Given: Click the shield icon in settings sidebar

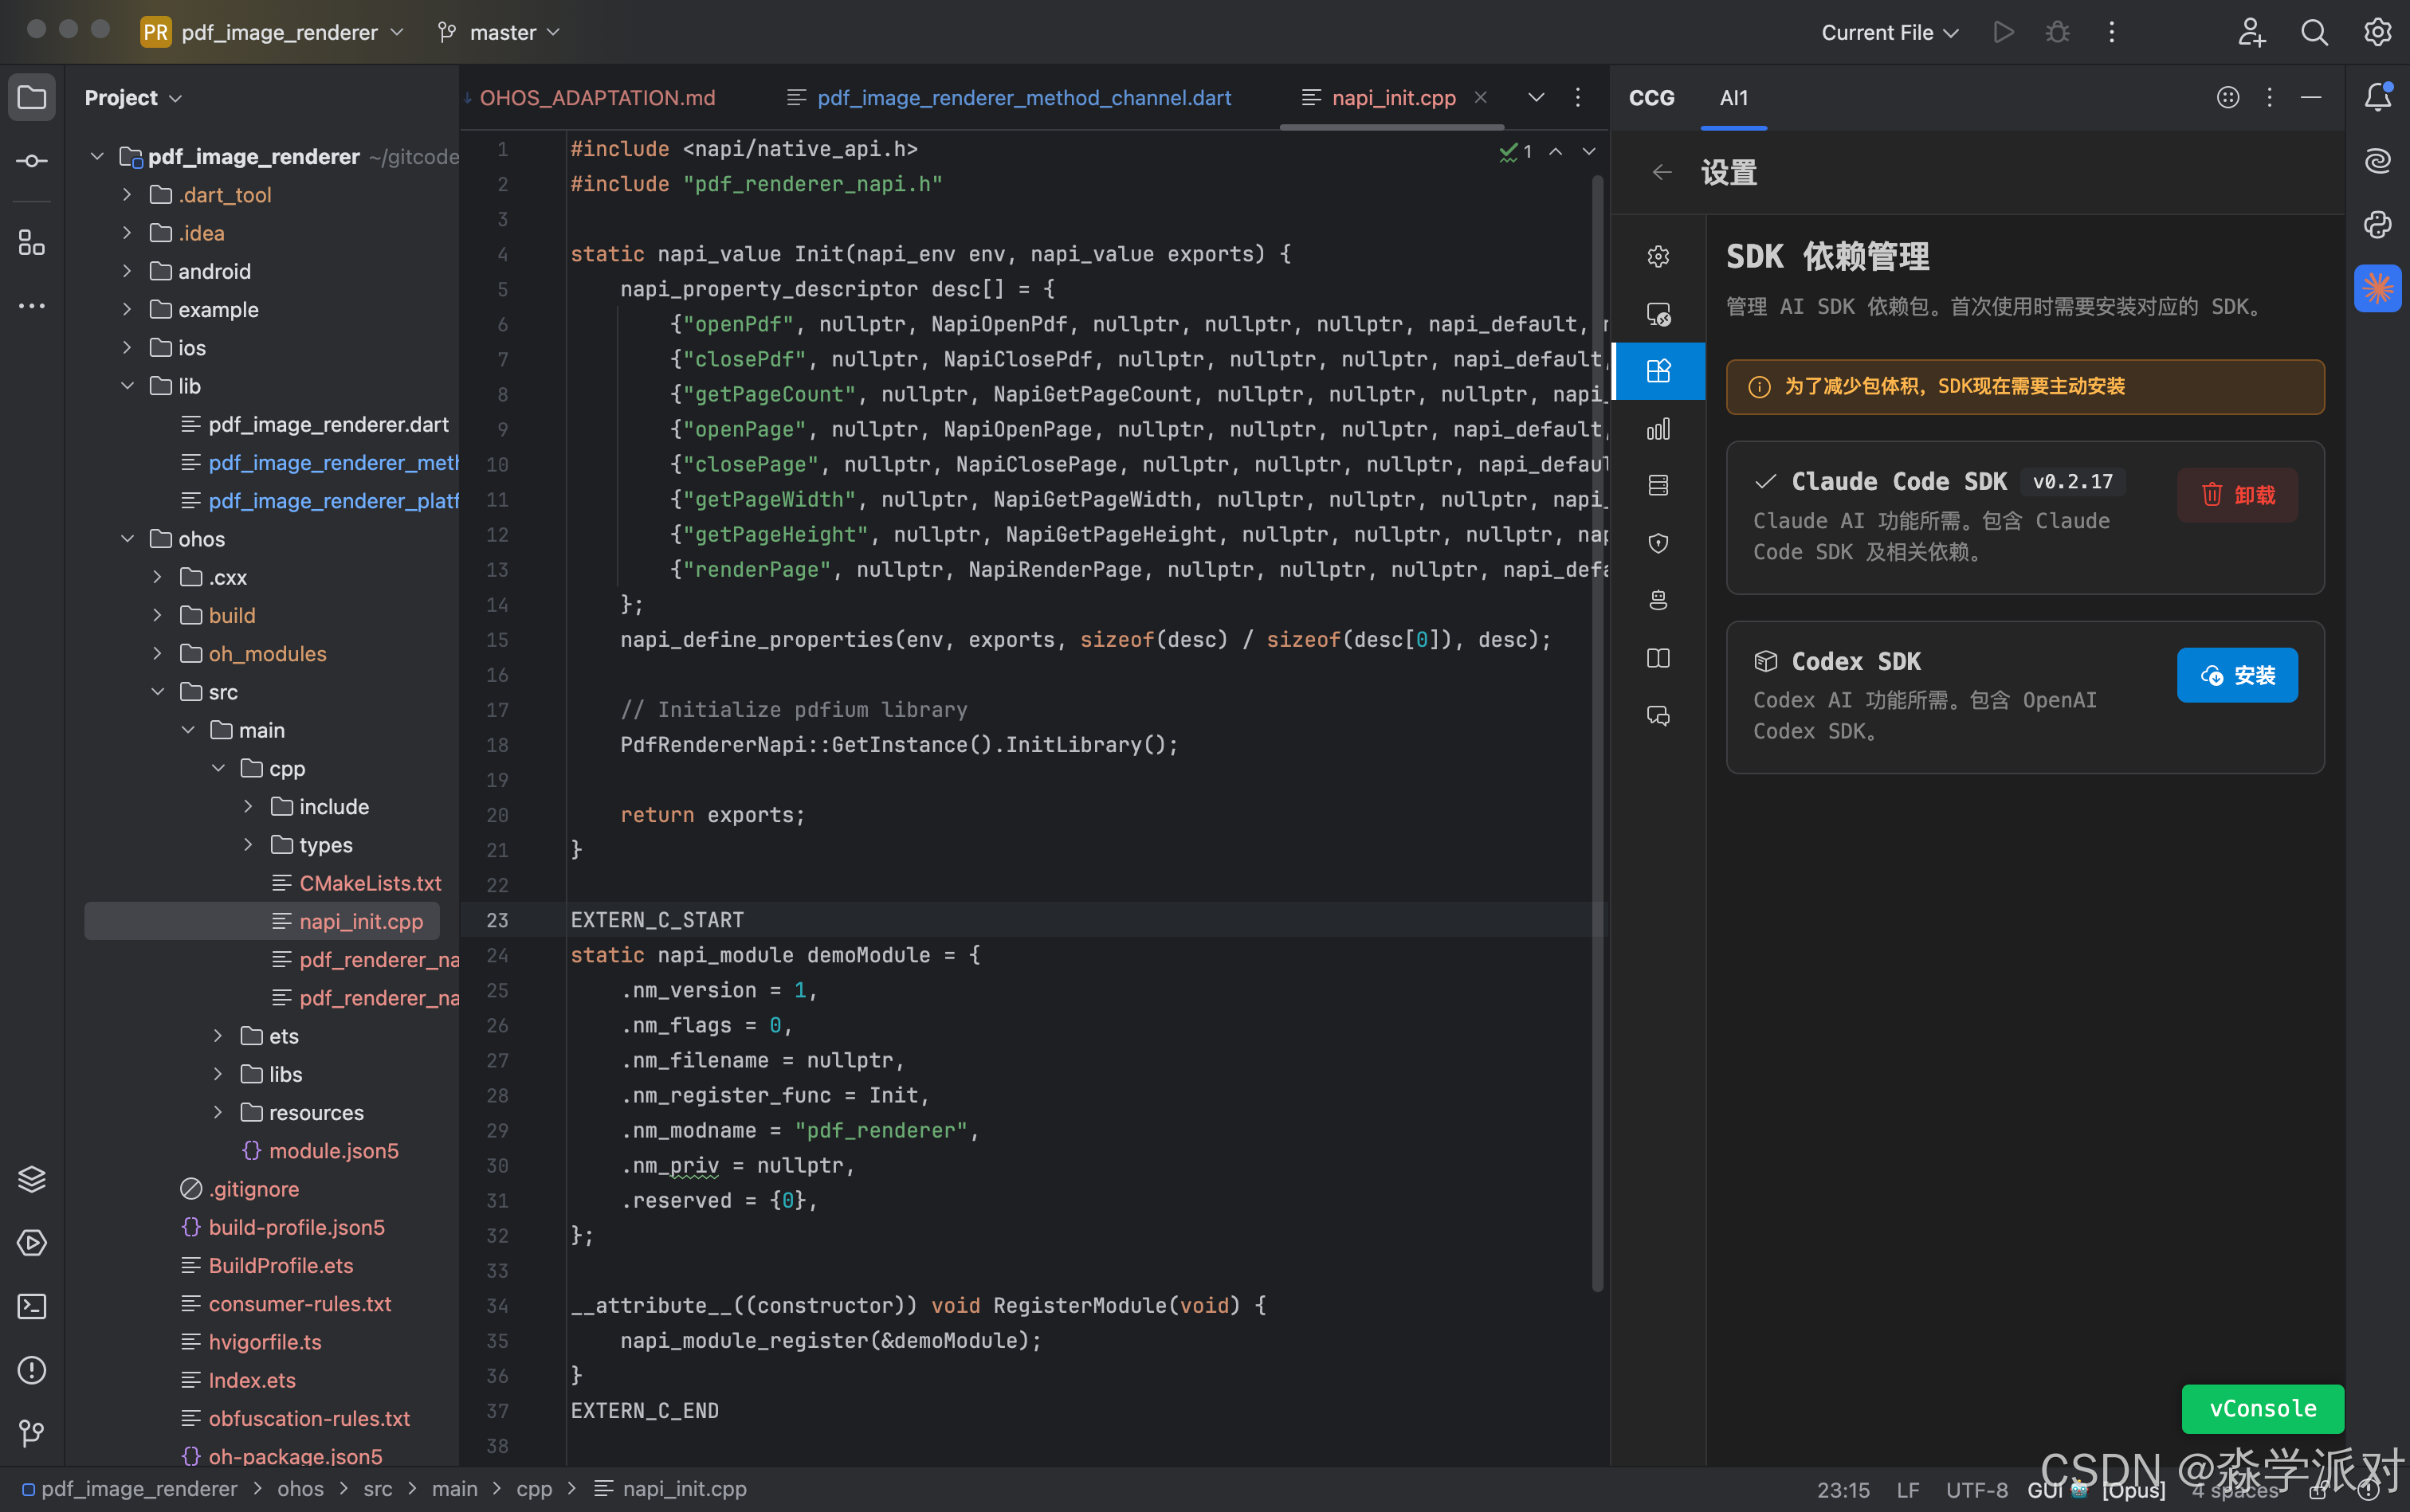Looking at the screenshot, I should (x=1658, y=543).
